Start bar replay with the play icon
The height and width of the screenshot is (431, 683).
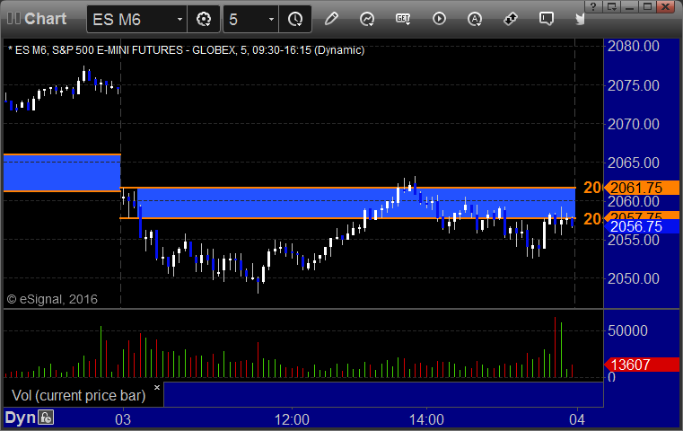tap(439, 19)
